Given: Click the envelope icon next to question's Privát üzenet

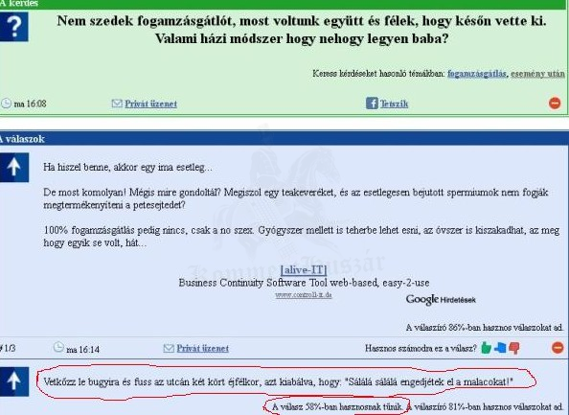Looking at the screenshot, I should [x=117, y=104].
